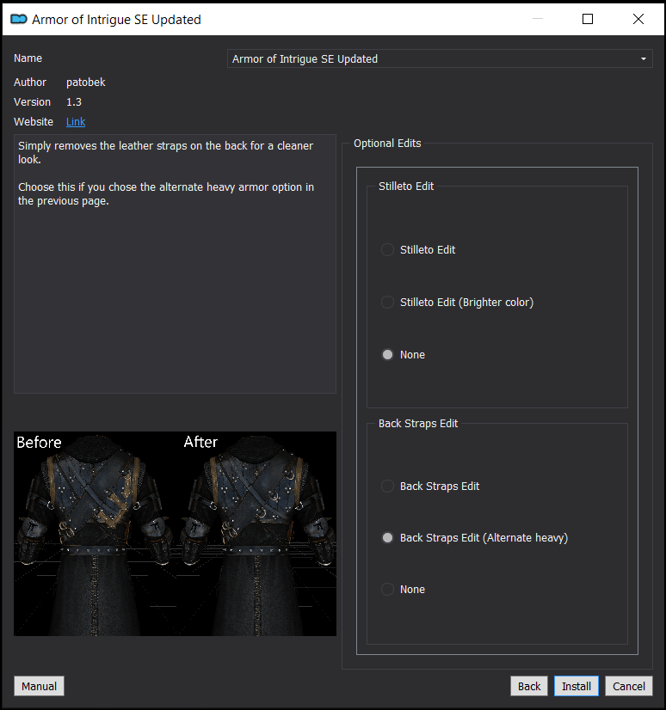Open the website Link
Image resolution: width=666 pixels, height=710 pixels.
click(x=76, y=122)
